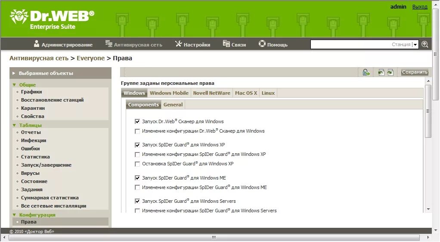Viewport: 440px width, 242px height.
Task: Open Все сетевые инсталляции table
Action: click(53, 205)
